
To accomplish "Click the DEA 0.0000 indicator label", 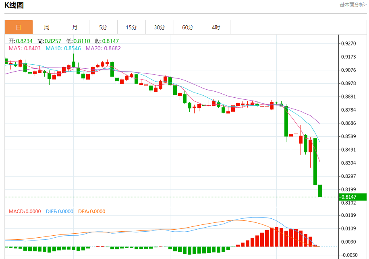I will tap(92, 212).
